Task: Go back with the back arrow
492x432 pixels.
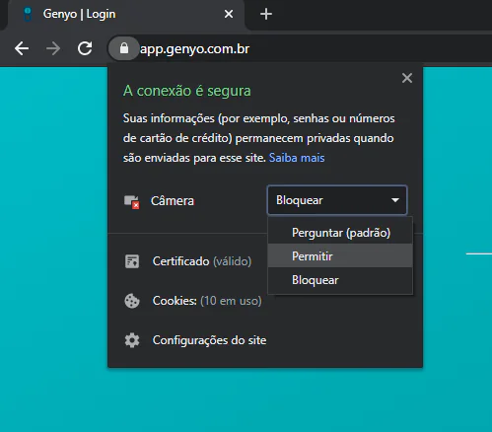Action: (x=22, y=48)
